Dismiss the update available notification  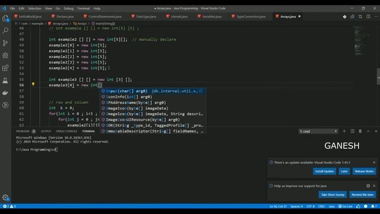(x=374, y=162)
